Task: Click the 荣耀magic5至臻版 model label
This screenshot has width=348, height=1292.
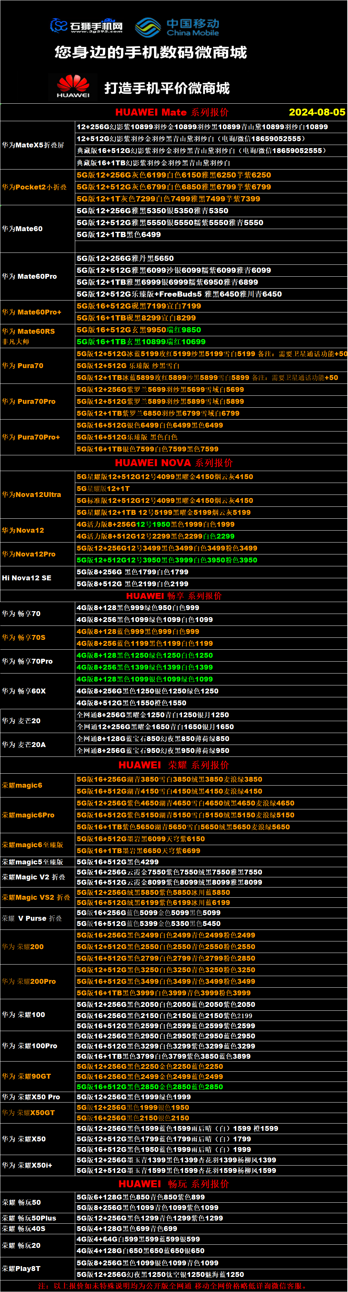Action: point(33,862)
